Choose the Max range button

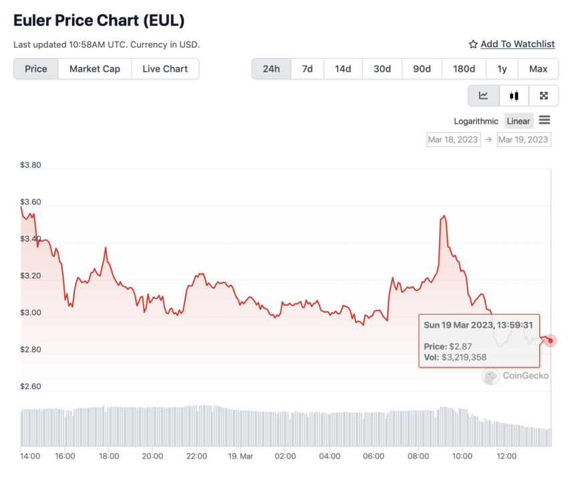click(x=539, y=69)
